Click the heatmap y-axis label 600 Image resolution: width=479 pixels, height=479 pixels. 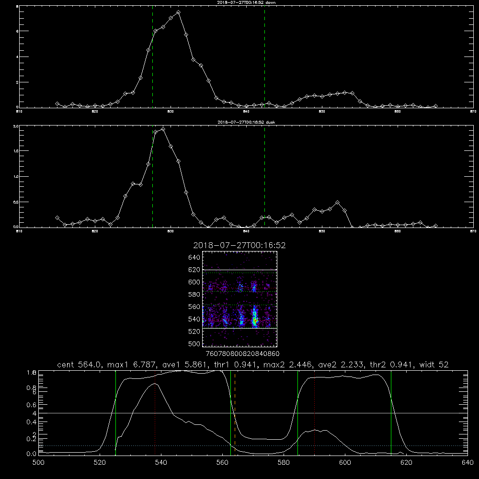click(194, 282)
